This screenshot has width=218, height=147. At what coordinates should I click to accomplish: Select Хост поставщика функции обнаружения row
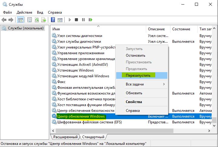[86, 105]
